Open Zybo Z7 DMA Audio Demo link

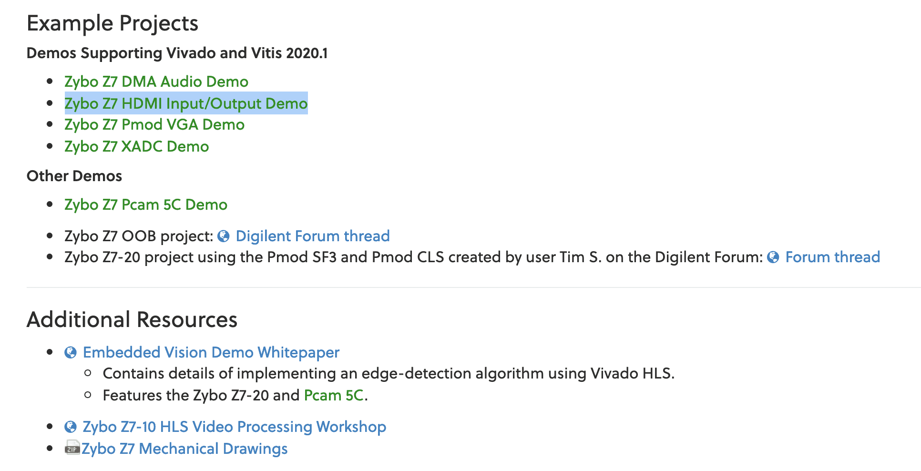click(156, 82)
